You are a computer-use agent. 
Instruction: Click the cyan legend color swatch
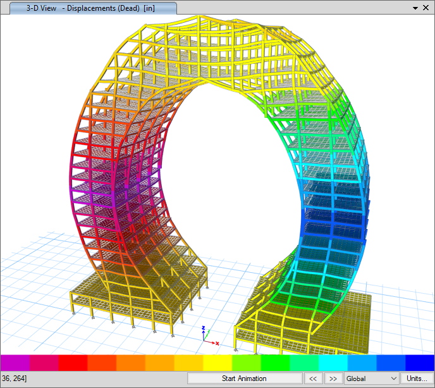[x=333, y=362]
